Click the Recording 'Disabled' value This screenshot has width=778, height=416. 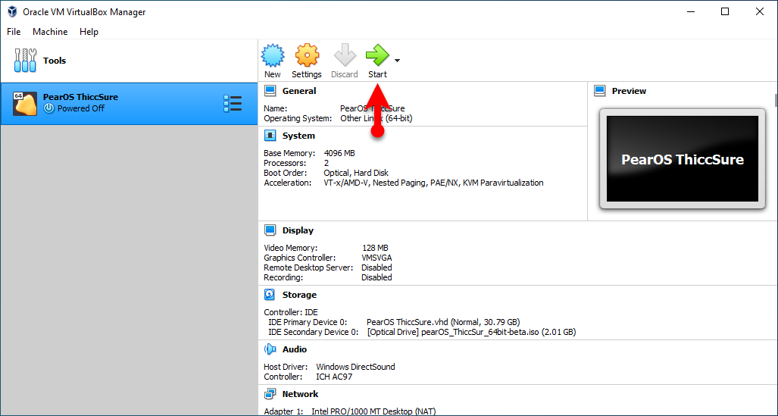(377, 277)
